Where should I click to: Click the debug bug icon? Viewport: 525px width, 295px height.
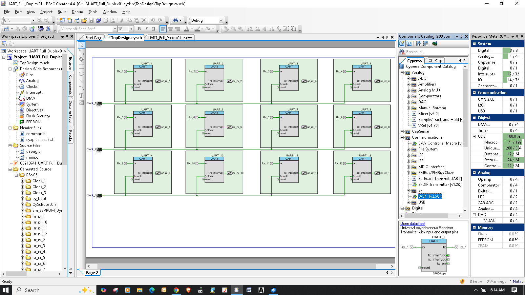click(48, 29)
